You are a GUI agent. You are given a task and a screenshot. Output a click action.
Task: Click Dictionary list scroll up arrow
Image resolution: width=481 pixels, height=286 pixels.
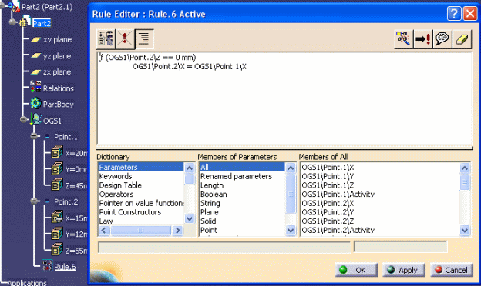click(190, 168)
